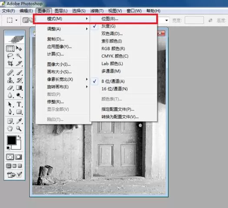
Task: Select the Notes tool
Action: (10, 121)
